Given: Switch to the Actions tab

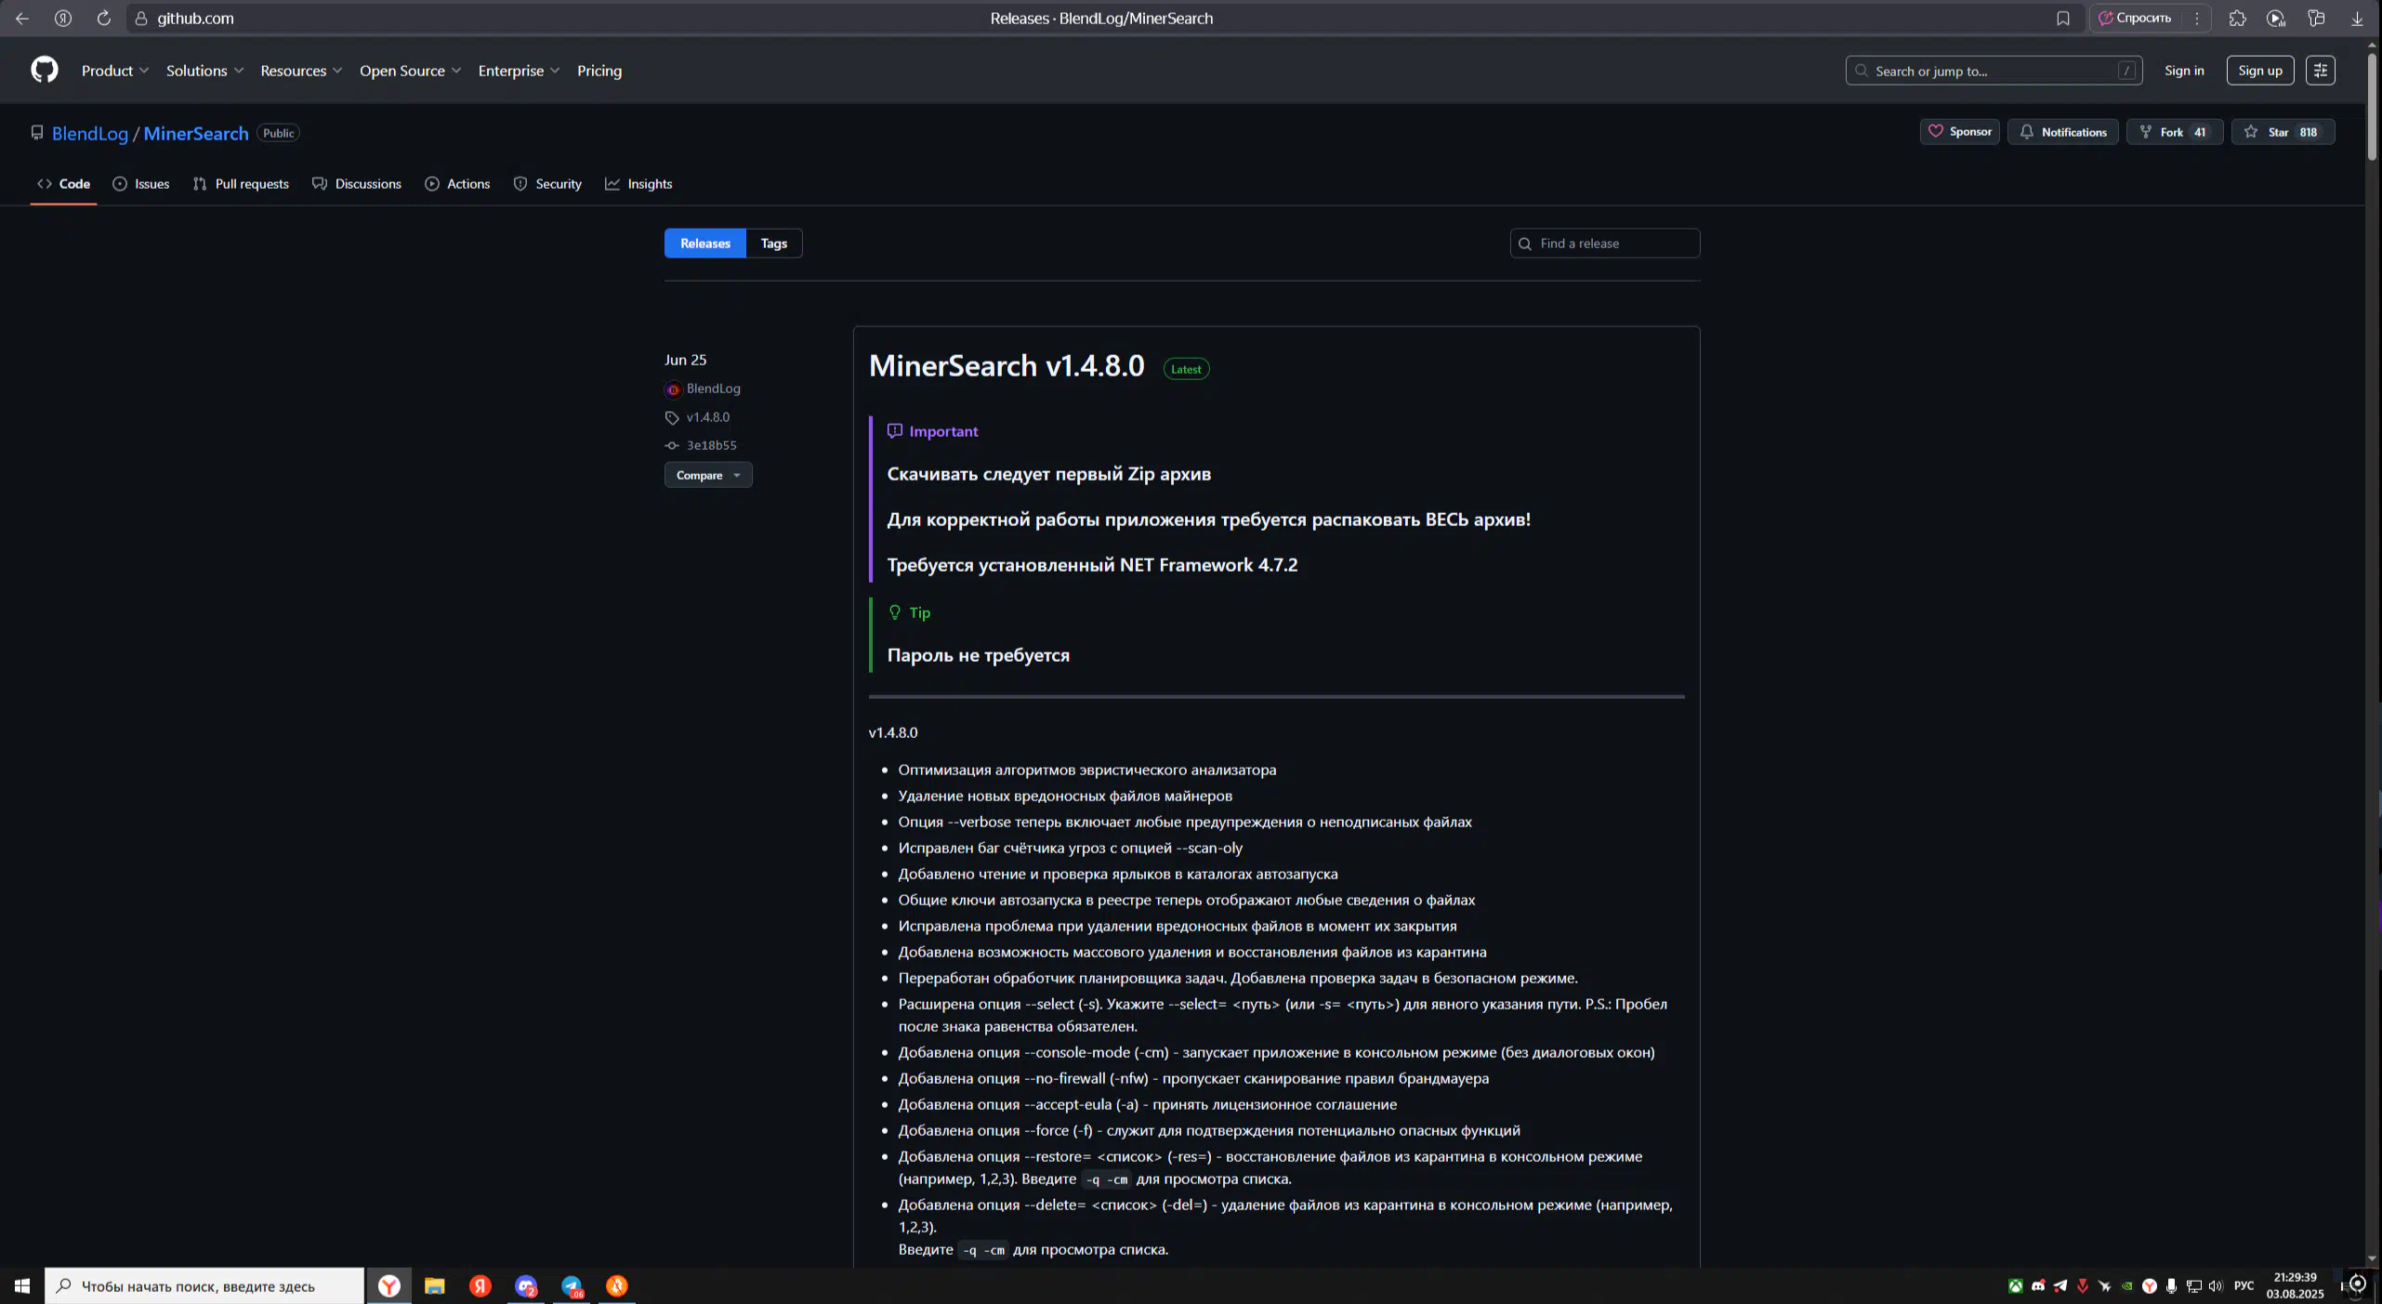Looking at the screenshot, I should 457,184.
